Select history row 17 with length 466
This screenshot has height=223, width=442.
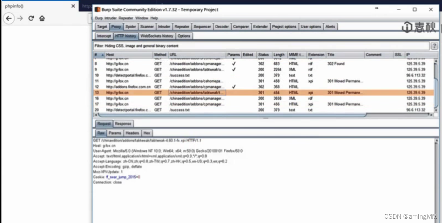263,104
